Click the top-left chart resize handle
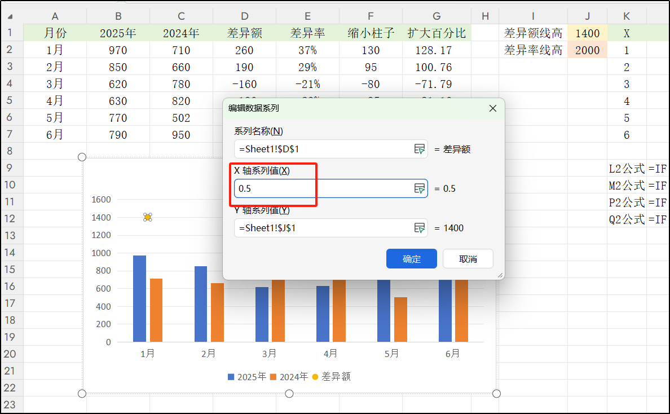This screenshot has height=414, width=670. pos(82,157)
